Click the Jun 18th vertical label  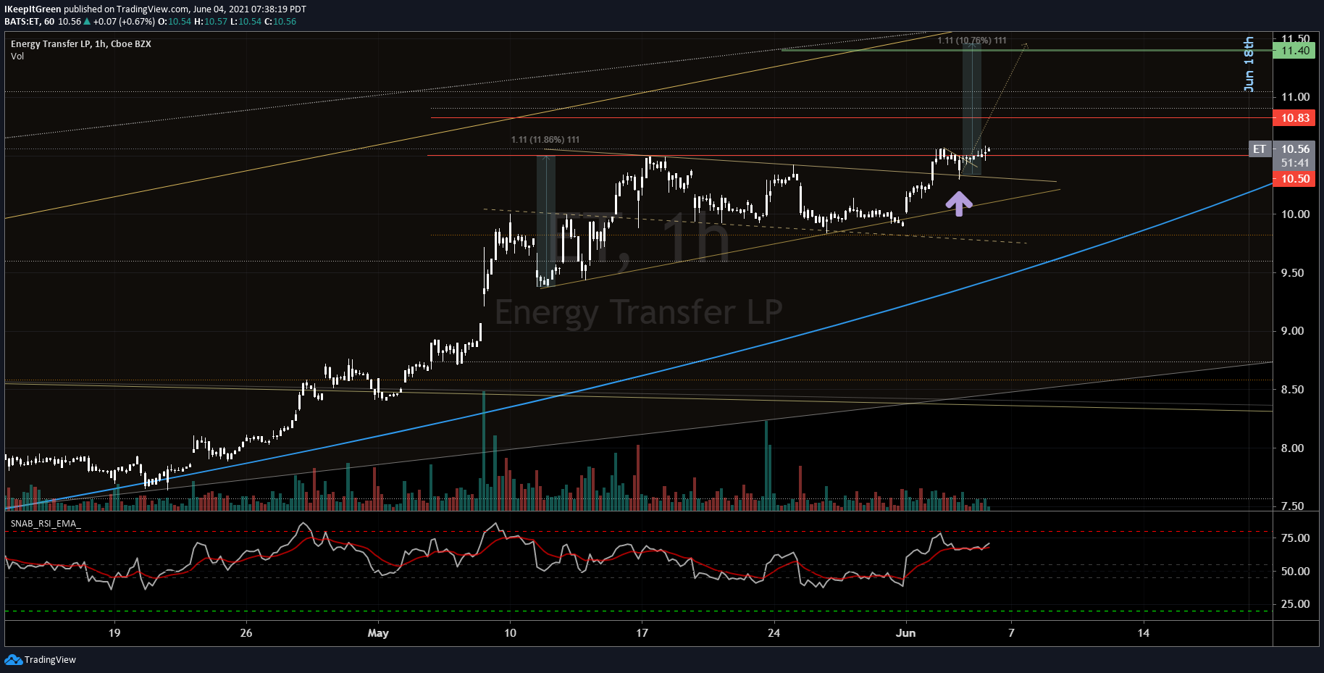1249,64
